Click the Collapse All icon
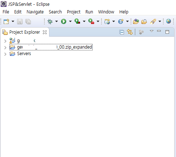This screenshot has height=157, width=176. click(121, 32)
